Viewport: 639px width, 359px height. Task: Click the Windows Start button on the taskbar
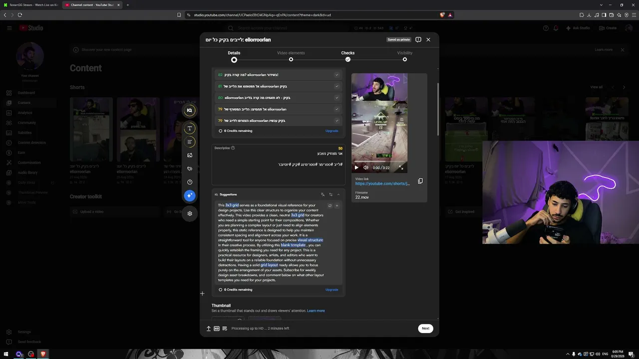point(6,354)
